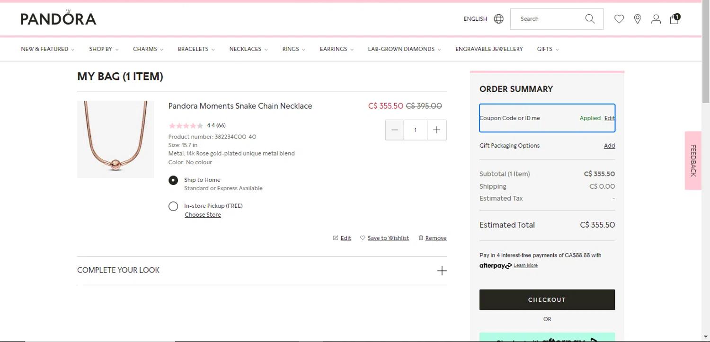Click the C$ 355.50 sale price
This screenshot has width=710, height=342.
386,106
